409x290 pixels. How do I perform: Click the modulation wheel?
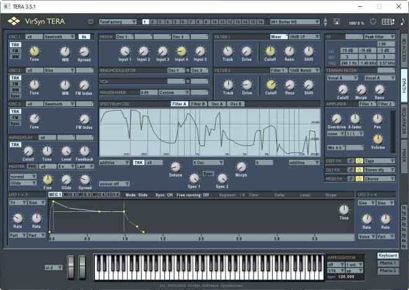coord(82,267)
